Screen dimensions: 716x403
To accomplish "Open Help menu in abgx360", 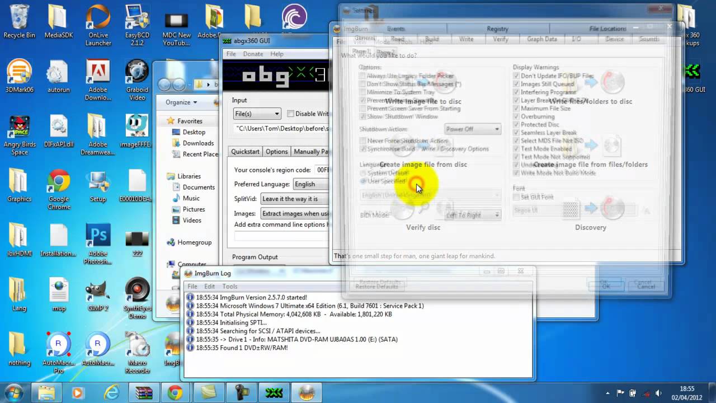I will (x=277, y=54).
